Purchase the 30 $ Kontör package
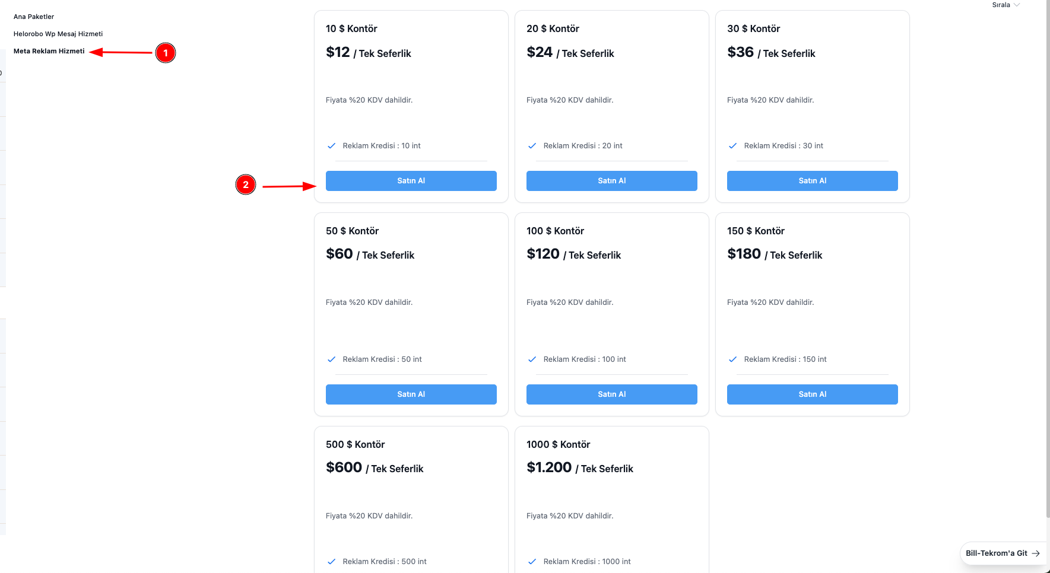1050x573 pixels. pyautogui.click(x=812, y=181)
